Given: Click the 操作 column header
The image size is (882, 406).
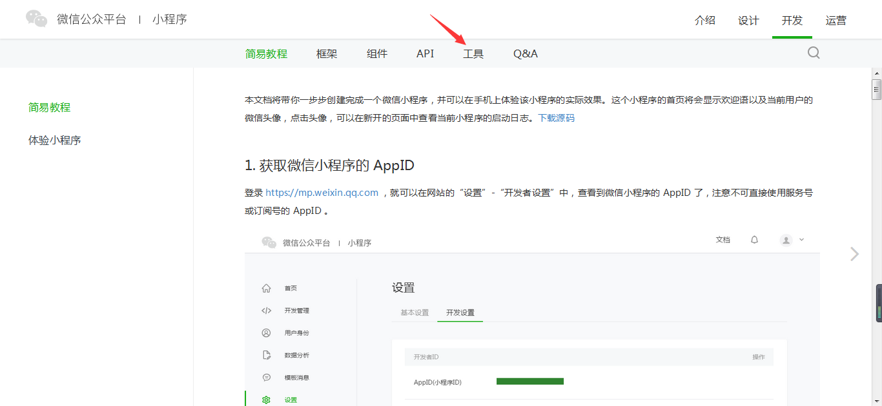Looking at the screenshot, I should tap(759, 357).
